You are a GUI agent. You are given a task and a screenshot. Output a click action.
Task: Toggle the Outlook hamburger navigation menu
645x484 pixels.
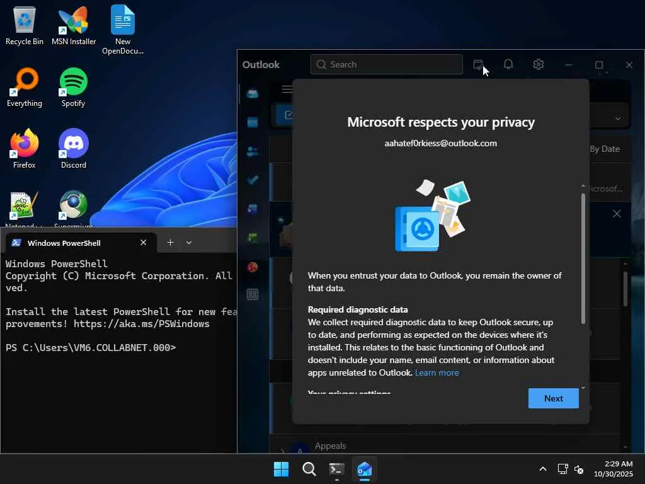[287, 89]
